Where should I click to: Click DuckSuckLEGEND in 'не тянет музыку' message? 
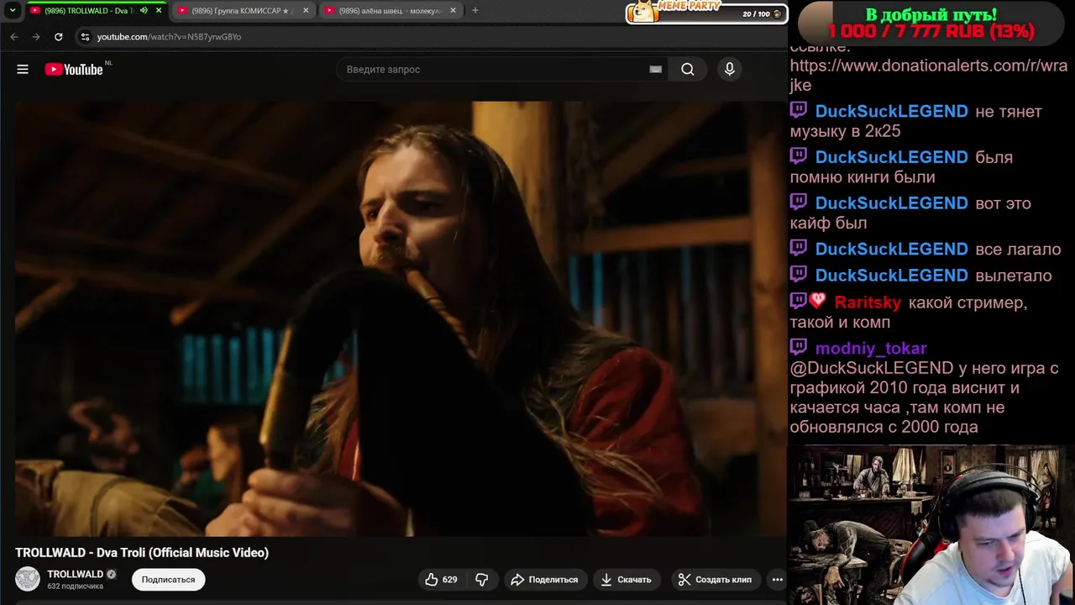[x=891, y=112]
